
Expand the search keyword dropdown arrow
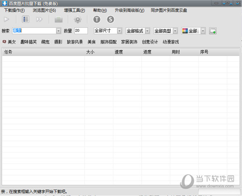[58, 31]
